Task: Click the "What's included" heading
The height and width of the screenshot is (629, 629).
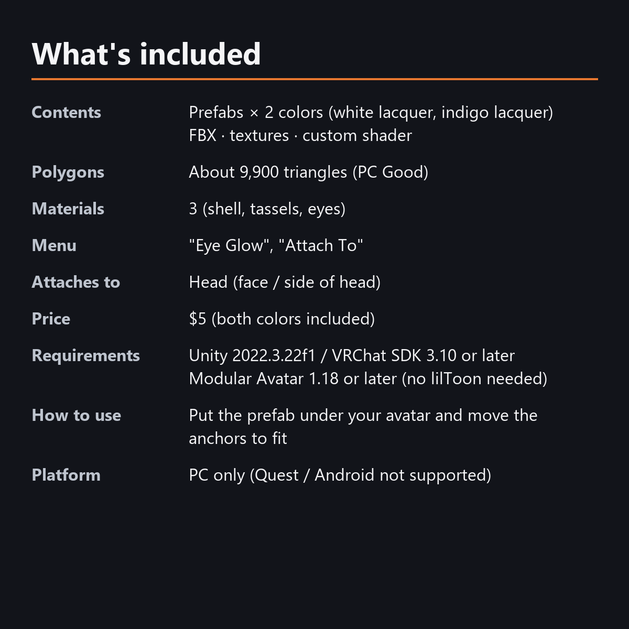Action: coord(146,53)
